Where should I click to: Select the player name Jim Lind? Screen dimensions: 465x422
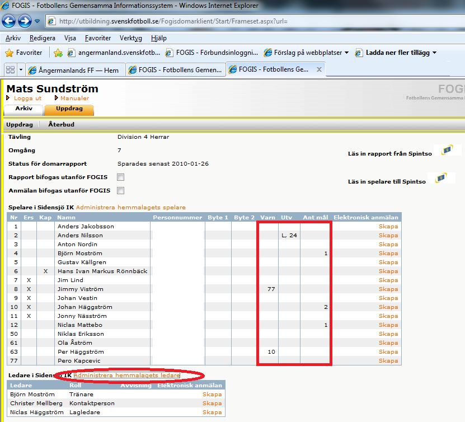point(71,280)
